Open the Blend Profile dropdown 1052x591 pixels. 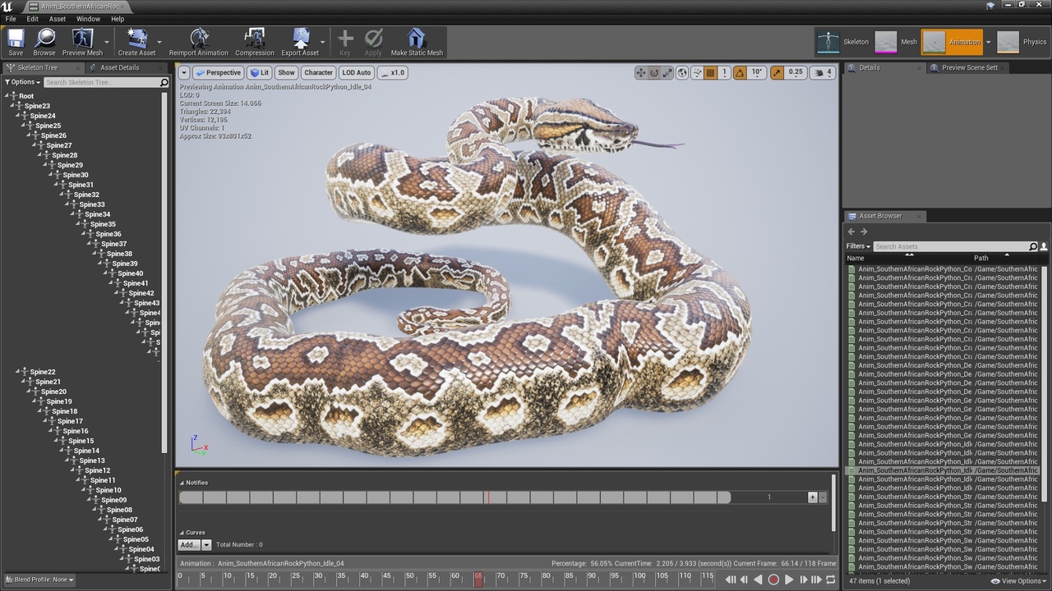click(x=39, y=580)
